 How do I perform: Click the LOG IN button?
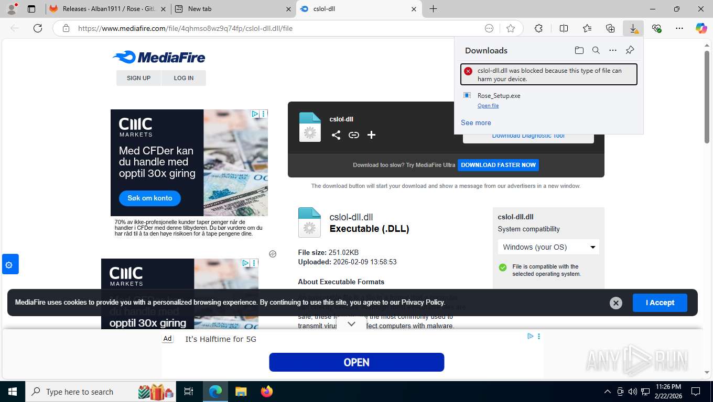point(183,78)
